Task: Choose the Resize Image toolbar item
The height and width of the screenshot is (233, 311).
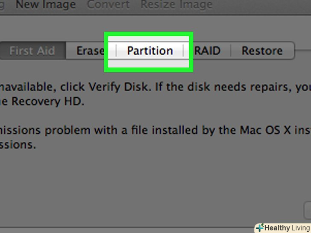Action: click(176, 5)
